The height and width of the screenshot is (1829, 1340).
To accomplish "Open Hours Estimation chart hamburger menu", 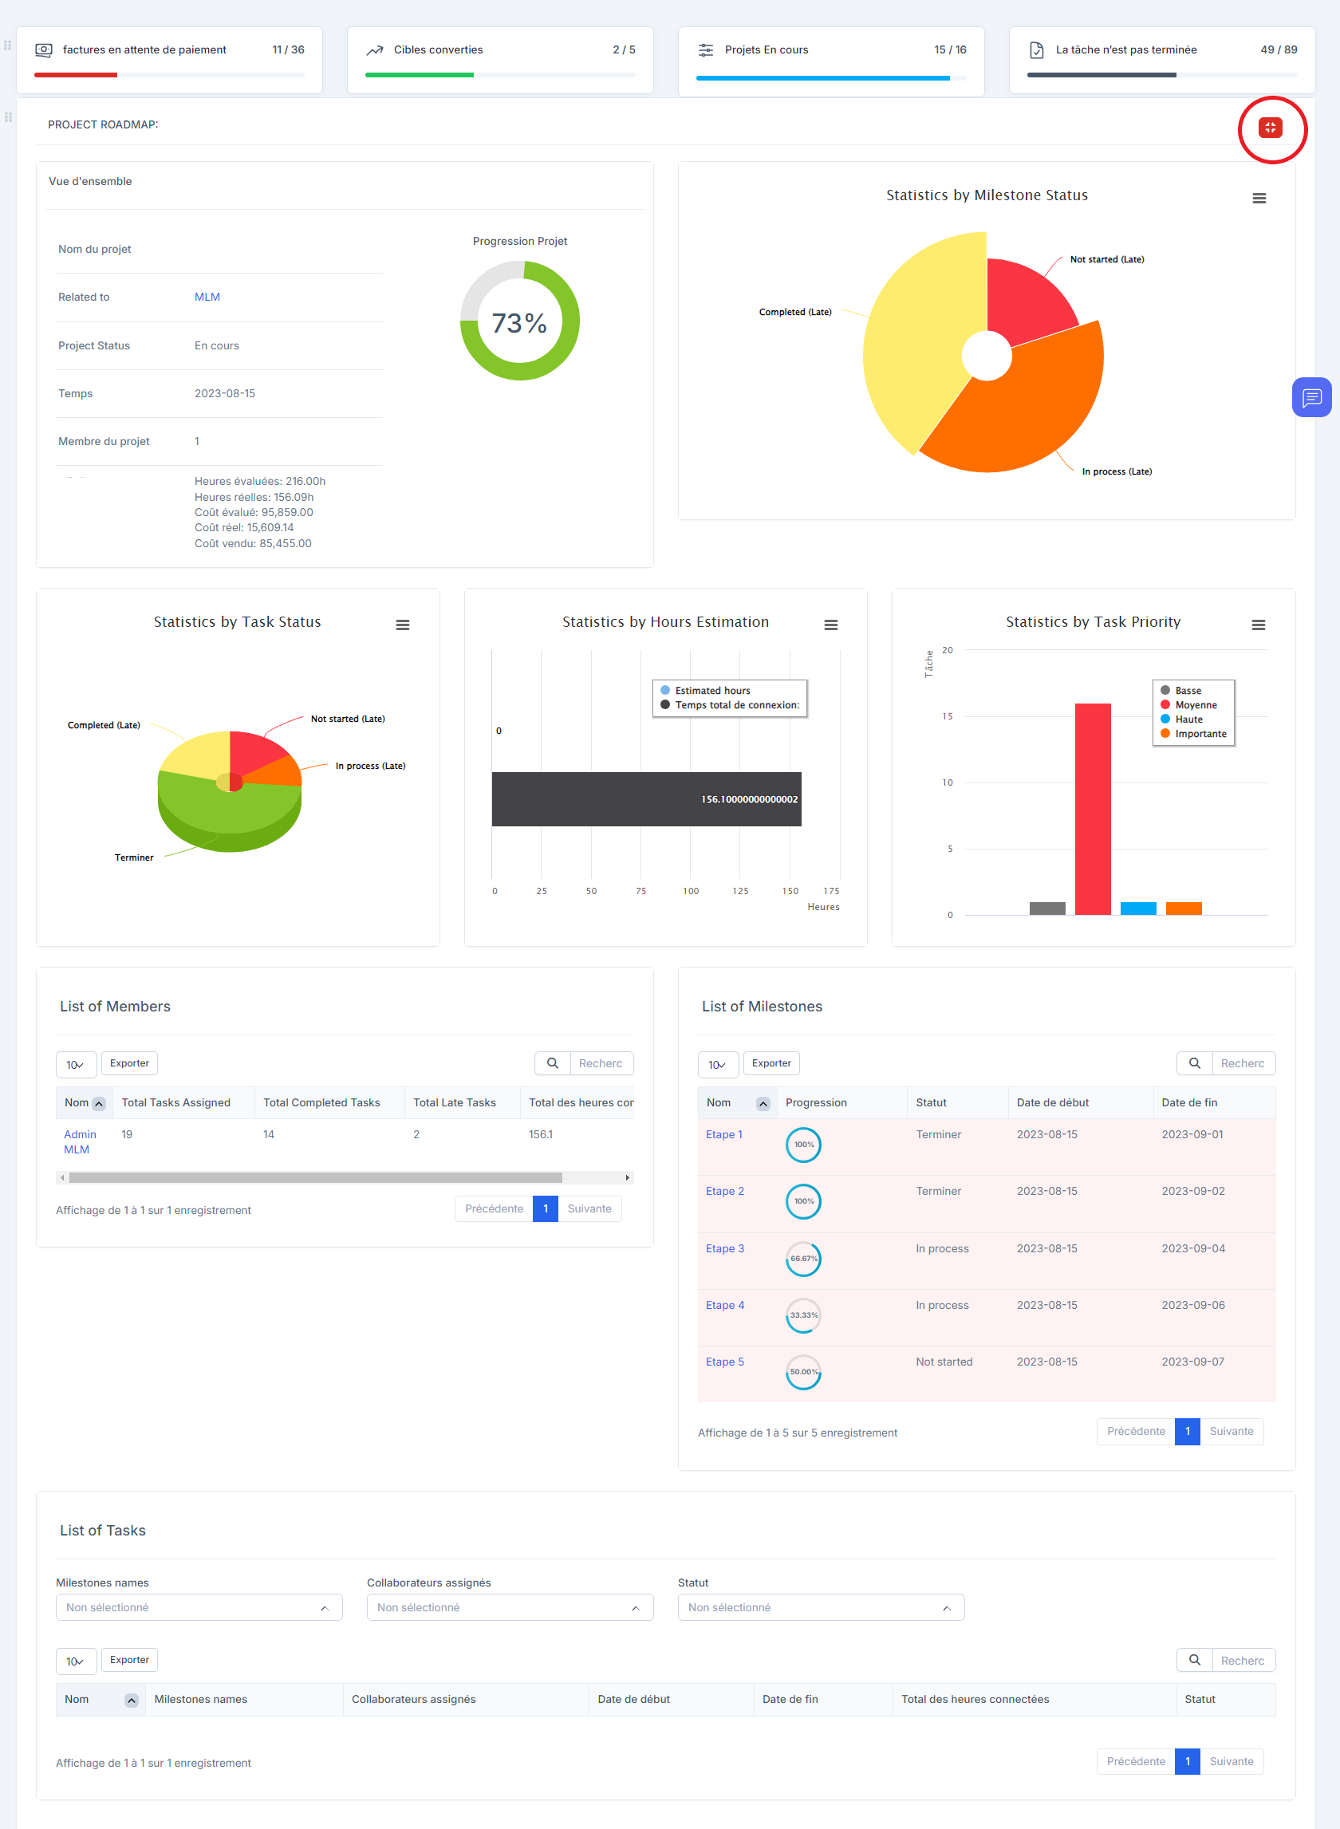I will (x=830, y=625).
